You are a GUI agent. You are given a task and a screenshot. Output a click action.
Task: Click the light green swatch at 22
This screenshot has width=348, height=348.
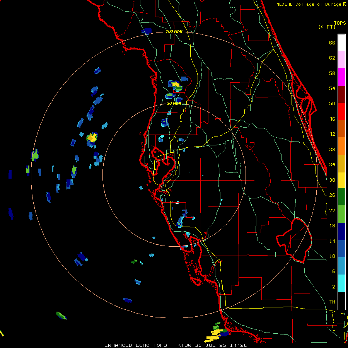click(341, 214)
